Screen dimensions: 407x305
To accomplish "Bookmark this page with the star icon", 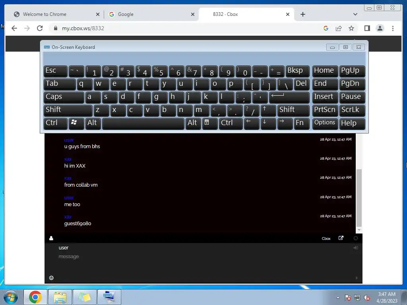I will tap(351, 28).
